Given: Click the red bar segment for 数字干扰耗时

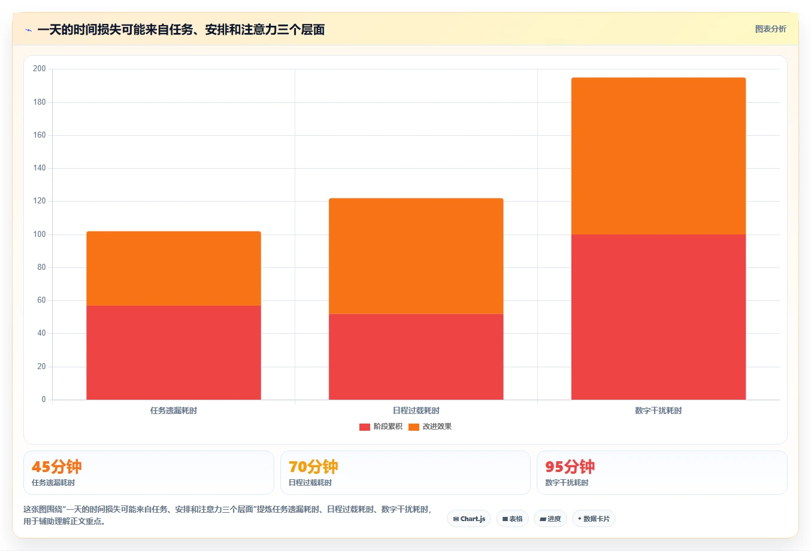Looking at the screenshot, I should (659, 317).
